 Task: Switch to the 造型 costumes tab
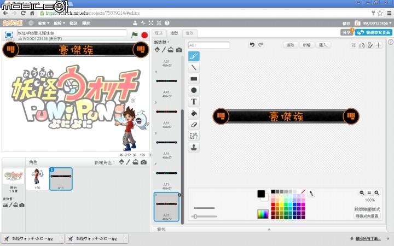174,33
